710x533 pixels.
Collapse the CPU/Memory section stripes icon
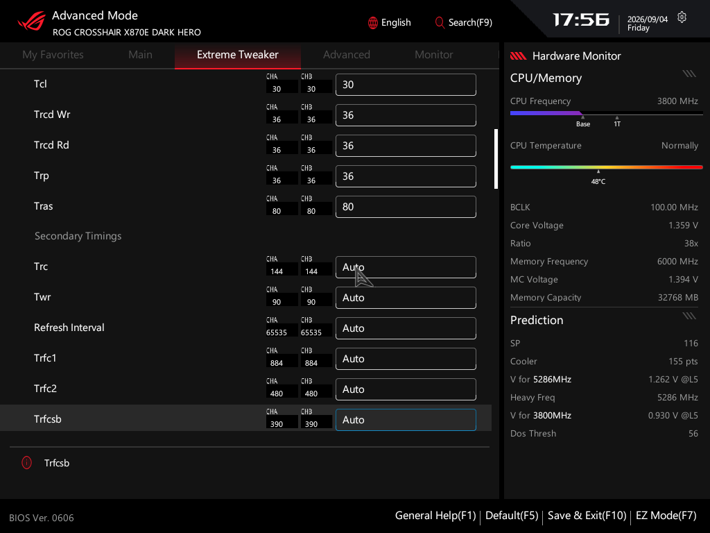689,74
